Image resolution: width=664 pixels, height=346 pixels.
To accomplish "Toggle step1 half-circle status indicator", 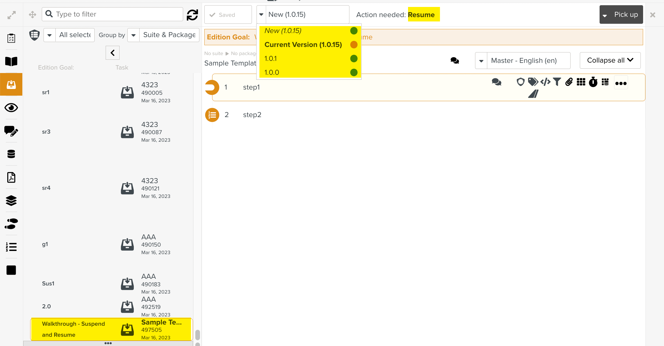I will click(212, 87).
